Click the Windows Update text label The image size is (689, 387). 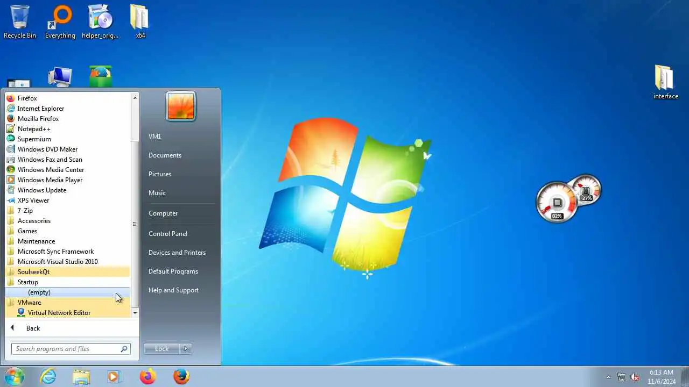pyautogui.click(x=42, y=190)
